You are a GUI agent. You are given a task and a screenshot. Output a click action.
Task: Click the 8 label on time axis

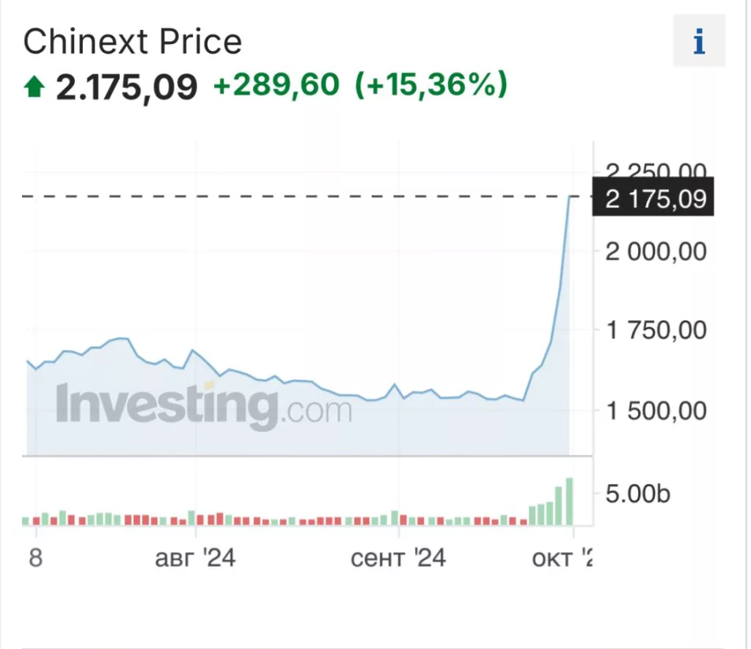35,559
